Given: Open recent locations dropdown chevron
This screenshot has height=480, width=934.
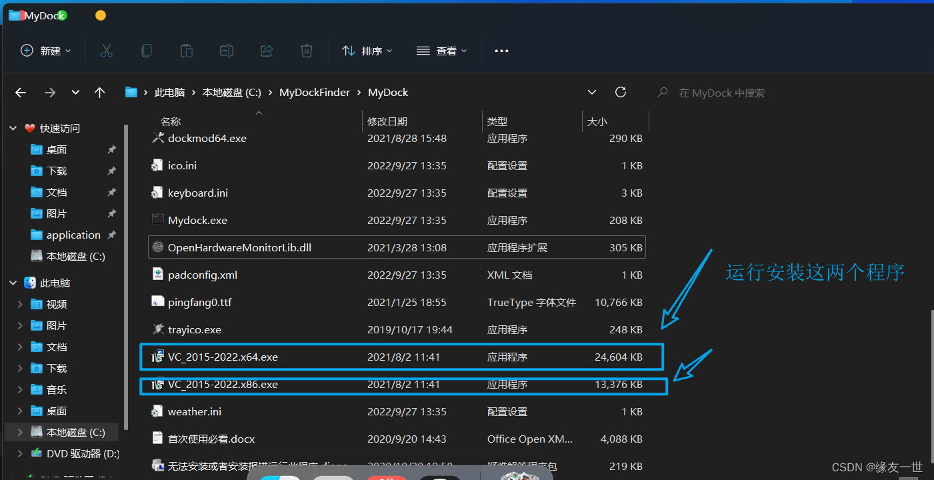Looking at the screenshot, I should (x=75, y=93).
